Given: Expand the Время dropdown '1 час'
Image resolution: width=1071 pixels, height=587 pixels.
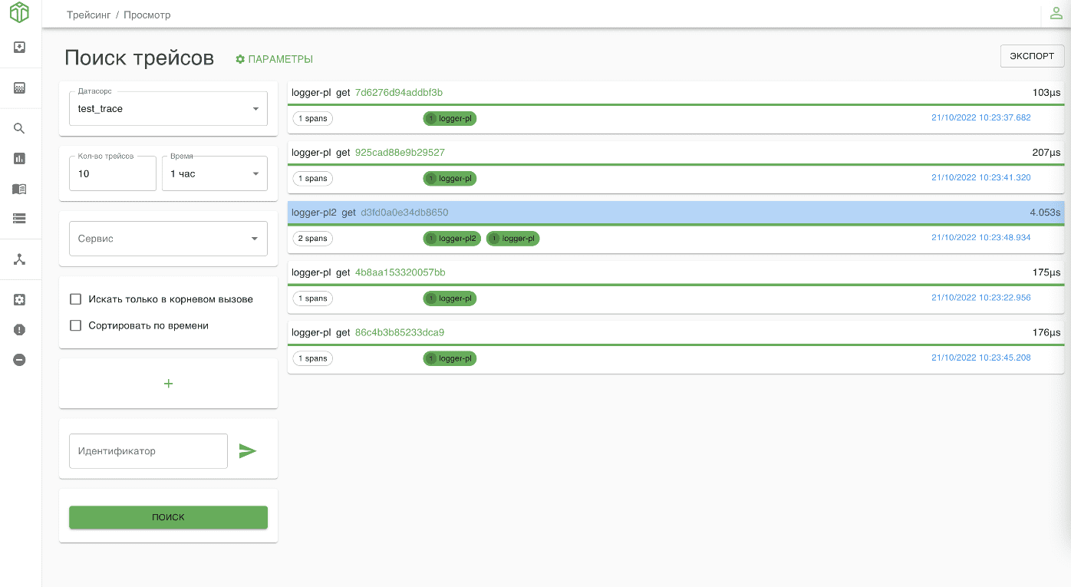Looking at the screenshot, I should pyautogui.click(x=214, y=174).
